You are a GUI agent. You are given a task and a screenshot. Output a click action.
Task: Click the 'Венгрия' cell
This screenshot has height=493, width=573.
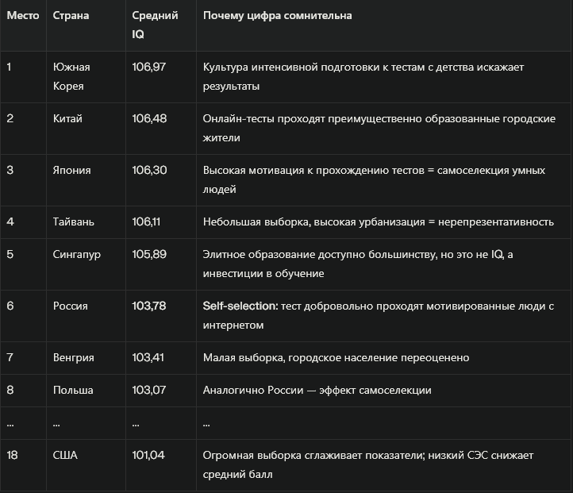tap(73, 357)
